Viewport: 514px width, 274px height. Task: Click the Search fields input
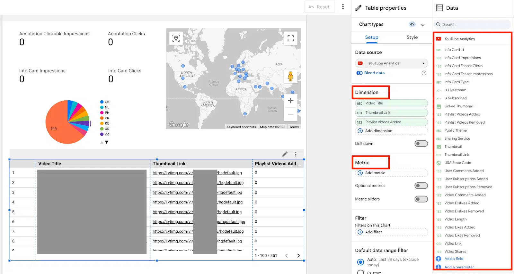(473, 25)
